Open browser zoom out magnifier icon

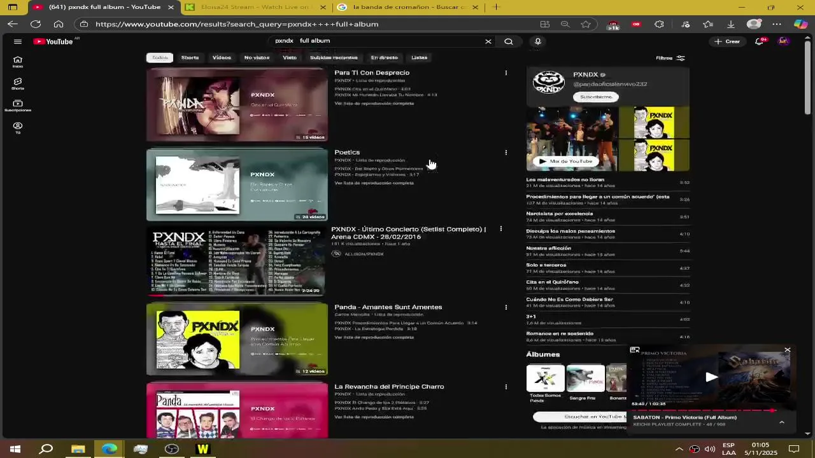point(565,24)
